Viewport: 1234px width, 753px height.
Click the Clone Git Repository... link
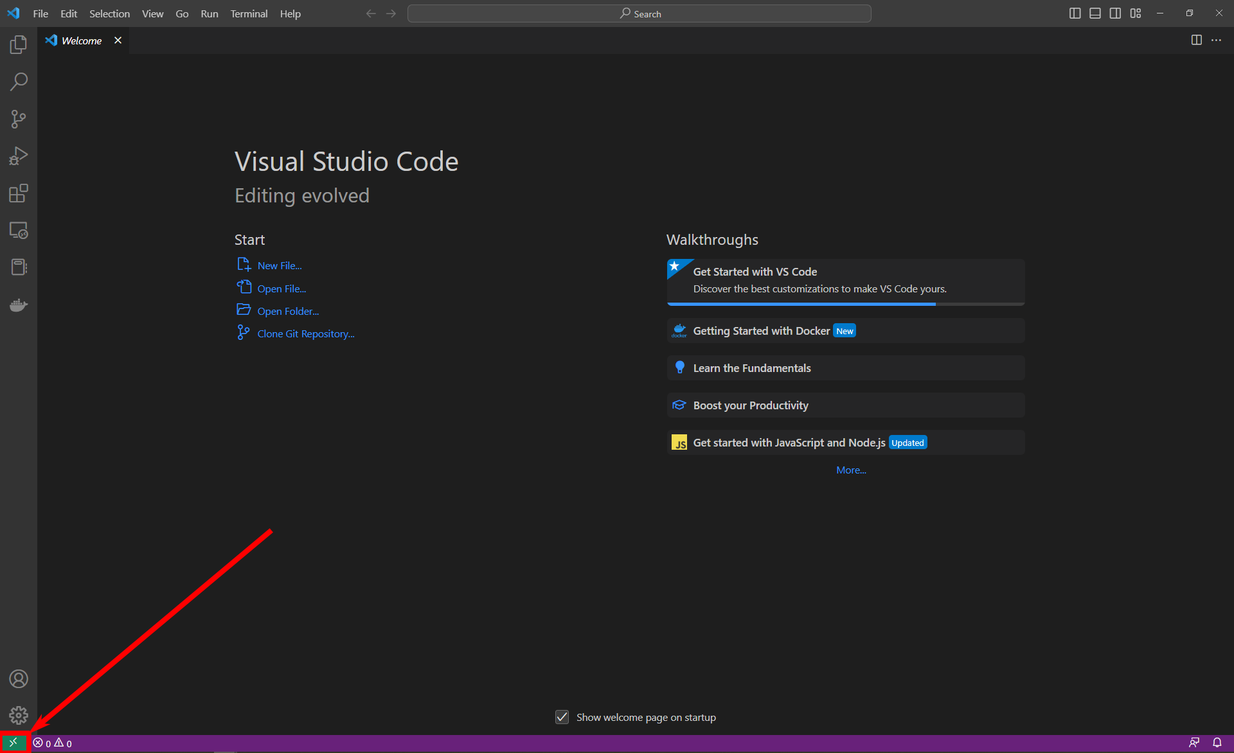point(306,333)
